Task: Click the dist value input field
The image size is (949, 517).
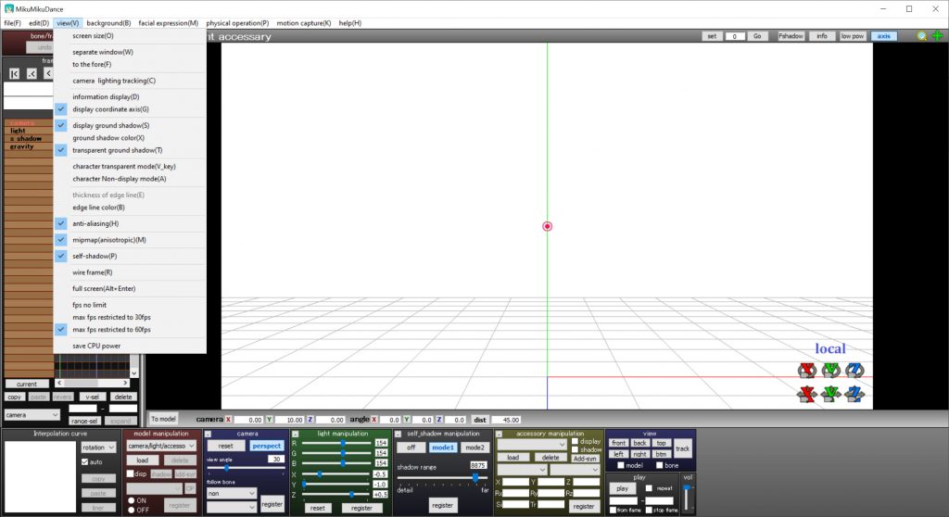Action: point(506,420)
